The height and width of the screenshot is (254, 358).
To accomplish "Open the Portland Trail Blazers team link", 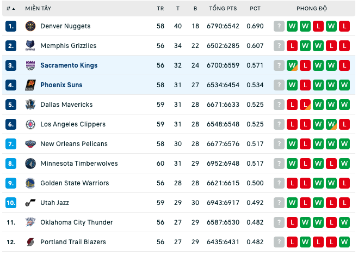I will [x=73, y=242].
